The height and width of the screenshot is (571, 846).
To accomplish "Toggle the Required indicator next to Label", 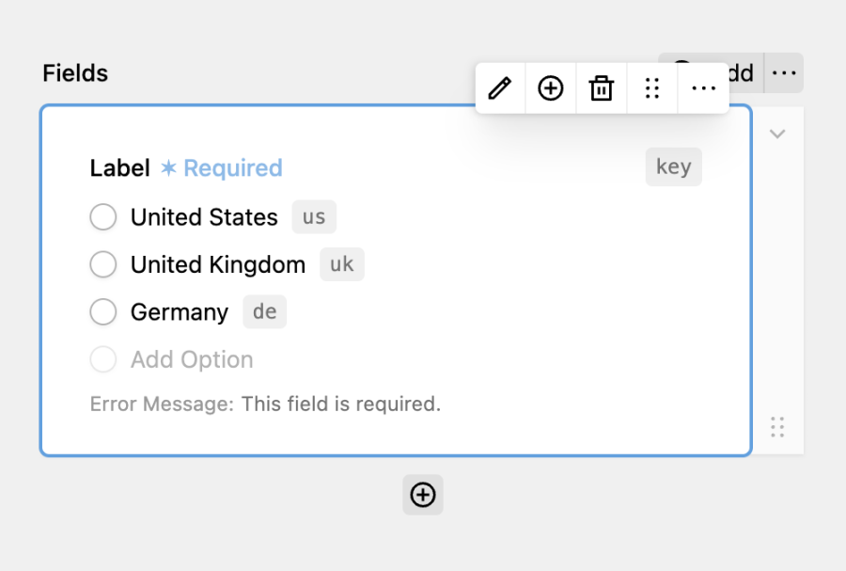I will pyautogui.click(x=221, y=167).
